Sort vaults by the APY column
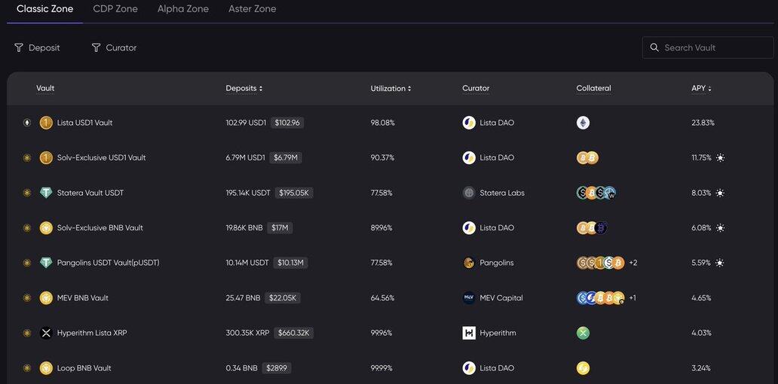Viewport: 778px width, 384px height. click(x=701, y=88)
